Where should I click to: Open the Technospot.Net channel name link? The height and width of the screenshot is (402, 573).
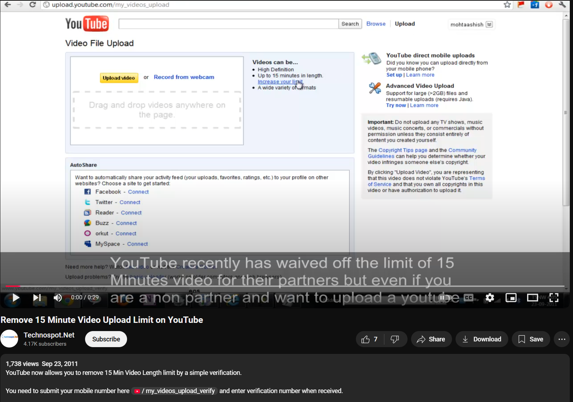(x=49, y=335)
